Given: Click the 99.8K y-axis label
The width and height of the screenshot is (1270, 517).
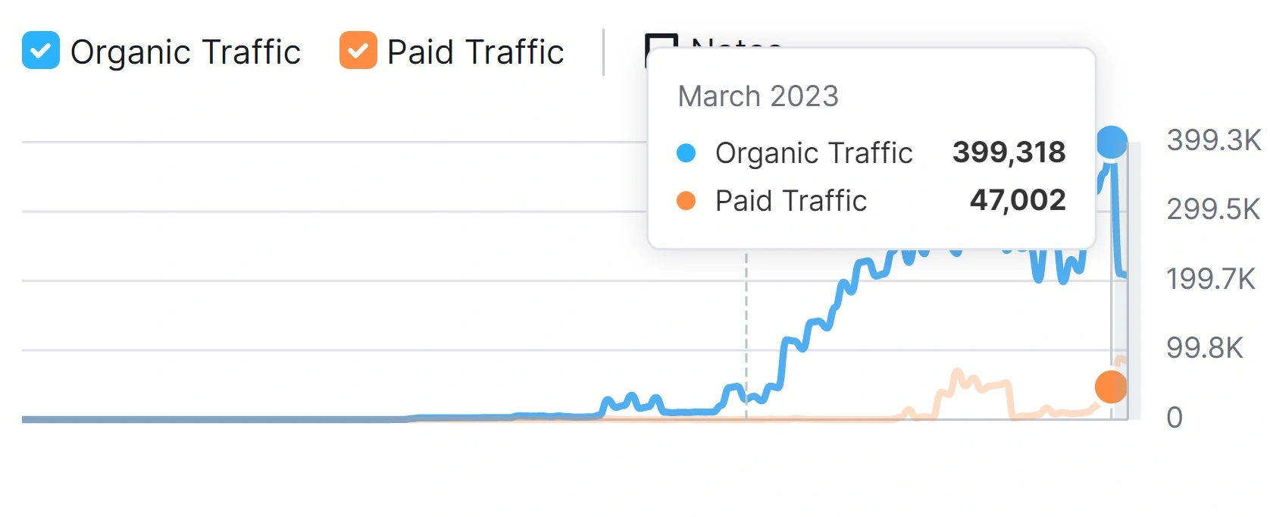Looking at the screenshot, I should pos(1204,348).
